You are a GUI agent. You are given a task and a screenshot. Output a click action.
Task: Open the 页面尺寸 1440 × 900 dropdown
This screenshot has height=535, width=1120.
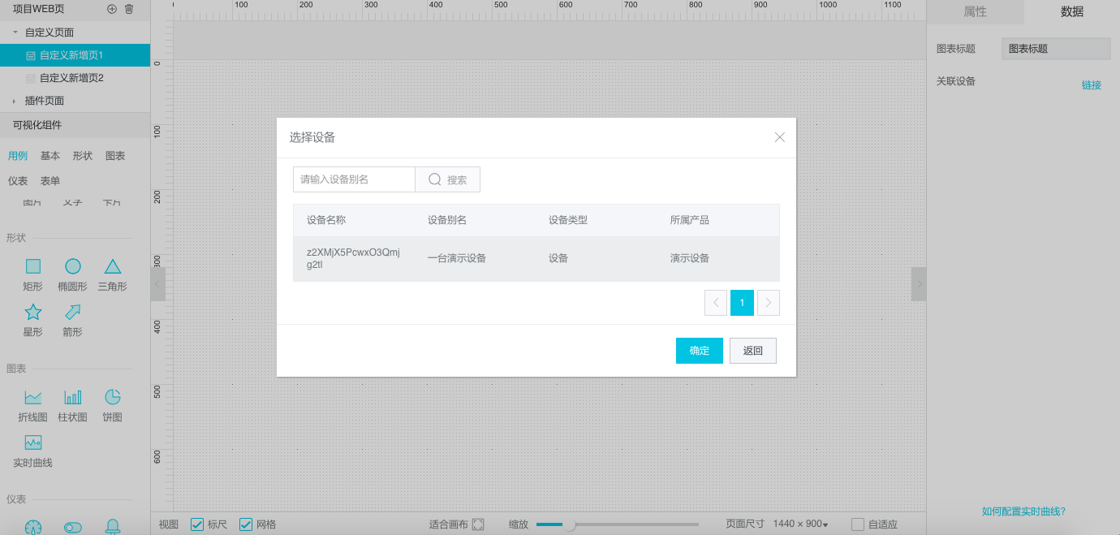pos(800,524)
